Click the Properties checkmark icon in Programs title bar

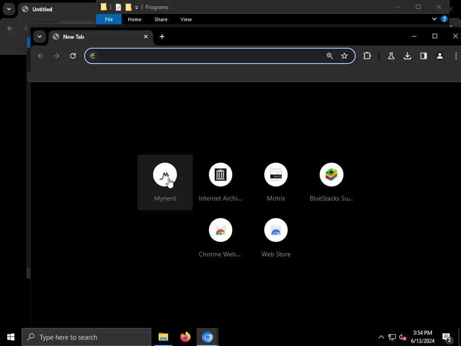118,7
